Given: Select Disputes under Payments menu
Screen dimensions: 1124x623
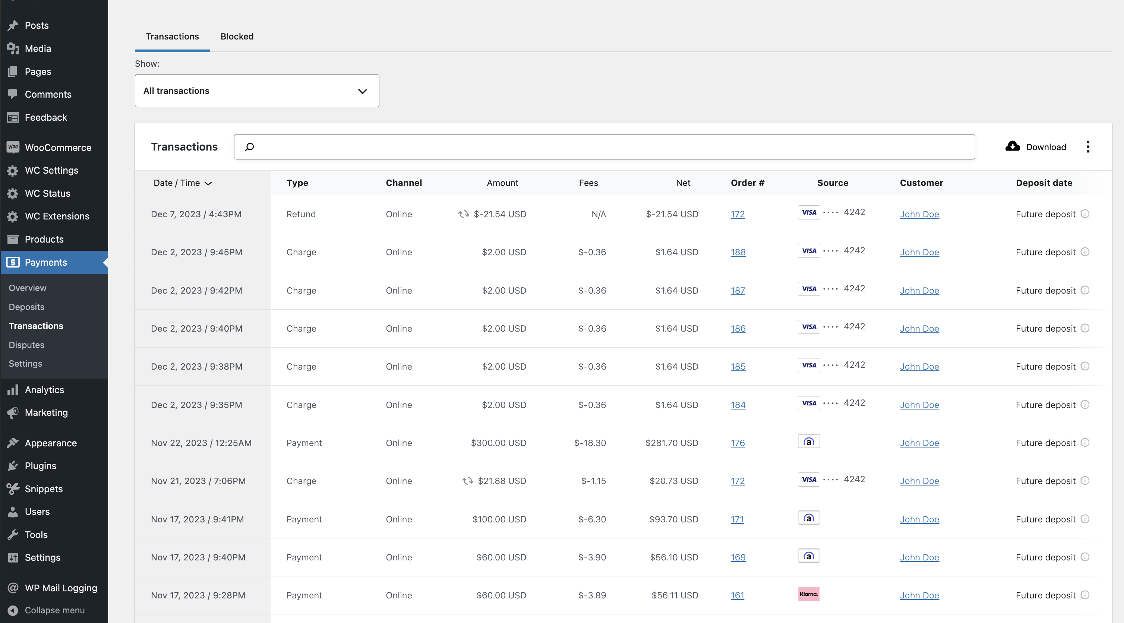Looking at the screenshot, I should (x=26, y=345).
